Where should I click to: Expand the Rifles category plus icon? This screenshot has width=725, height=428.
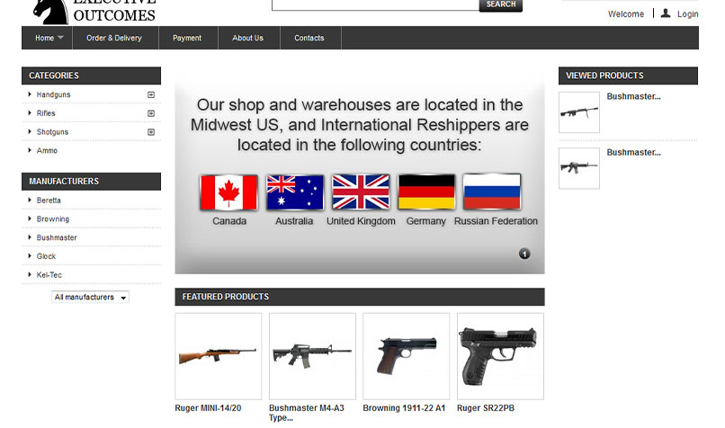click(151, 113)
